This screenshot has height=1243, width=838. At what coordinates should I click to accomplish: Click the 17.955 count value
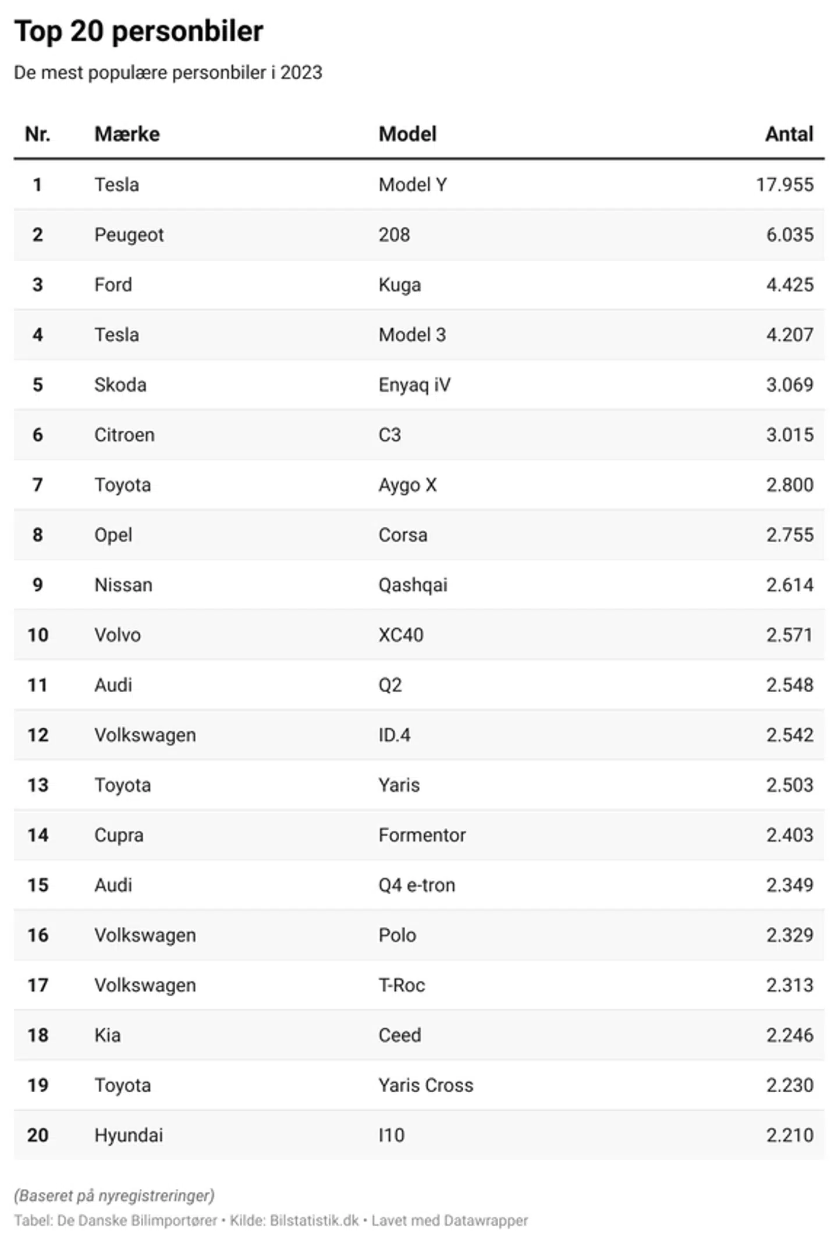(784, 185)
